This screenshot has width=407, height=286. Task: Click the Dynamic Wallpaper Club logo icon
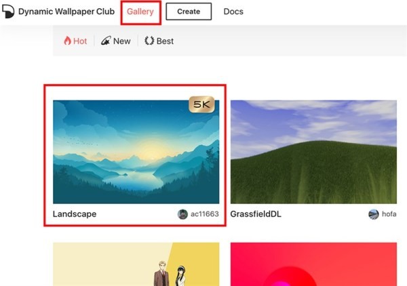click(x=8, y=12)
